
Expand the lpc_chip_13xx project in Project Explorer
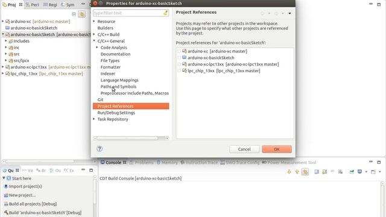(3, 74)
